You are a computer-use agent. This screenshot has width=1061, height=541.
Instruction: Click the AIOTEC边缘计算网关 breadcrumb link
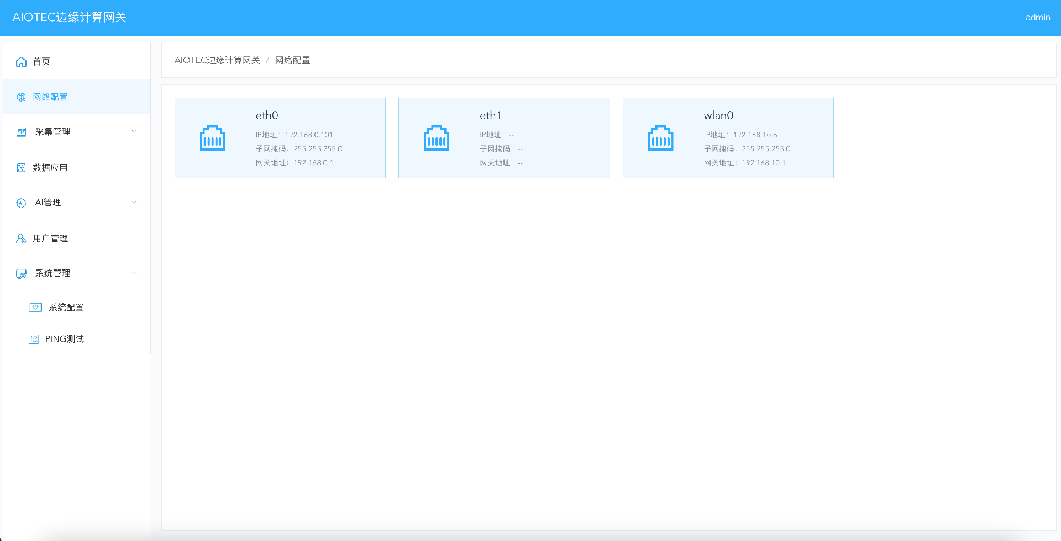[217, 60]
